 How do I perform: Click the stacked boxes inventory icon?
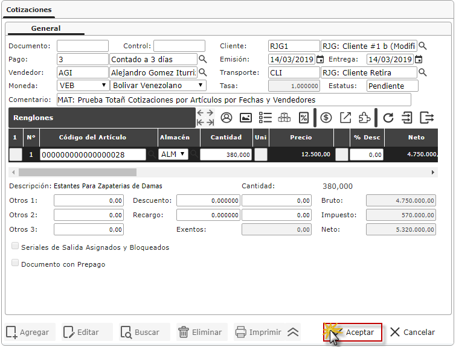click(284, 118)
